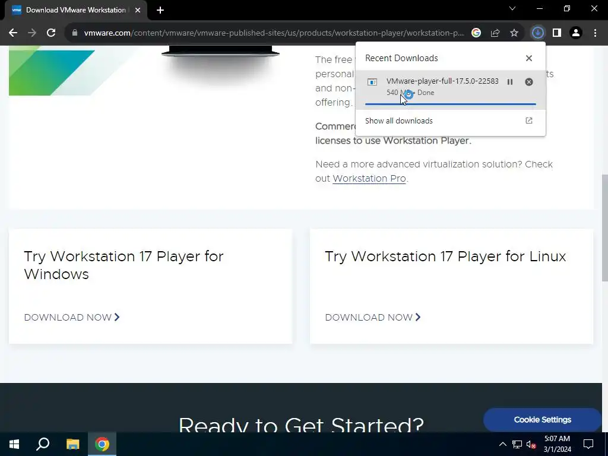Click the VMware-player file type icon
Screen dimensions: 608x456
(x=372, y=82)
